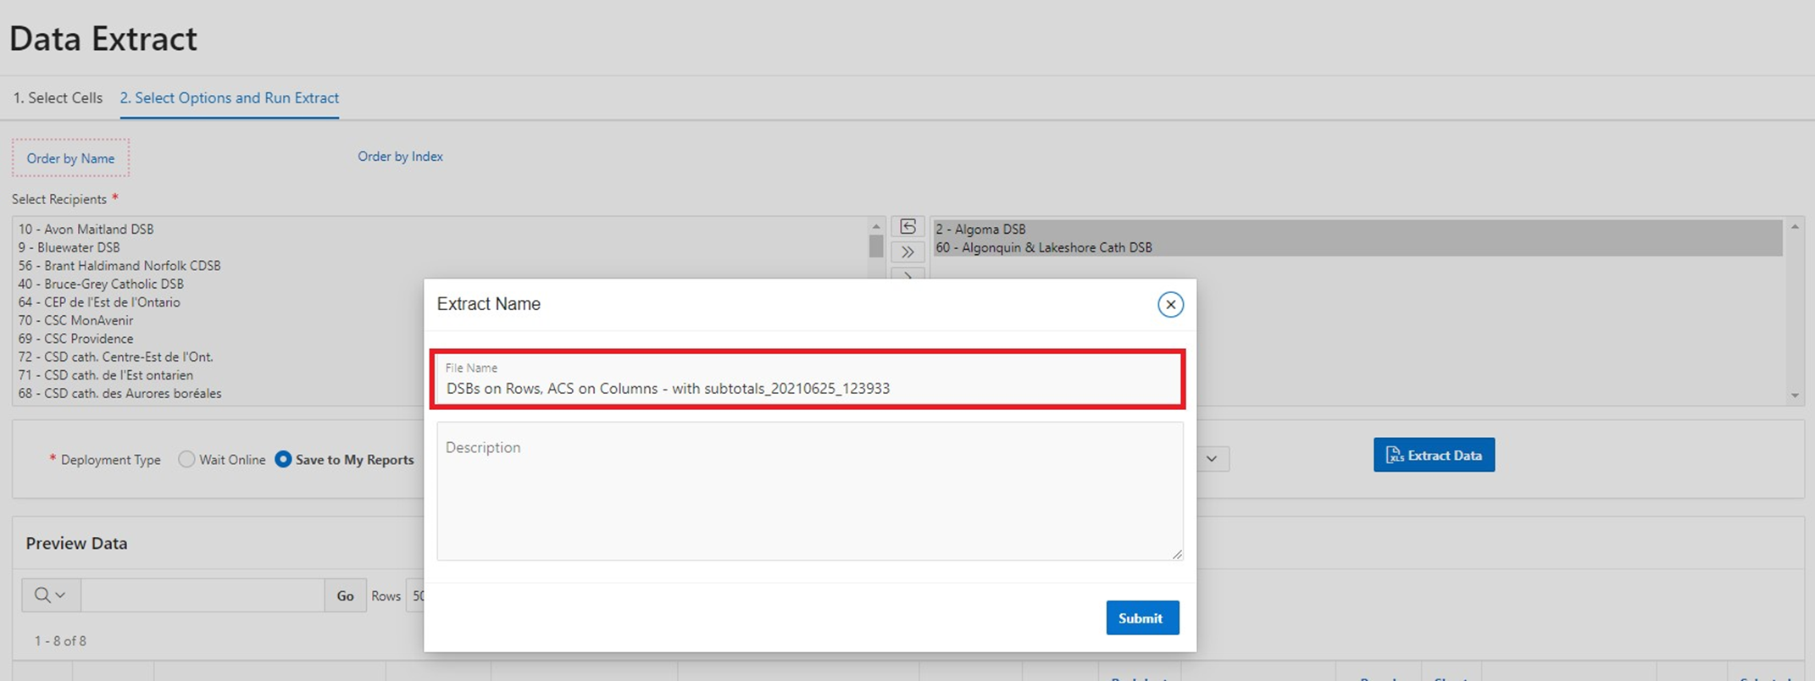Click the Order by Index link

(400, 157)
